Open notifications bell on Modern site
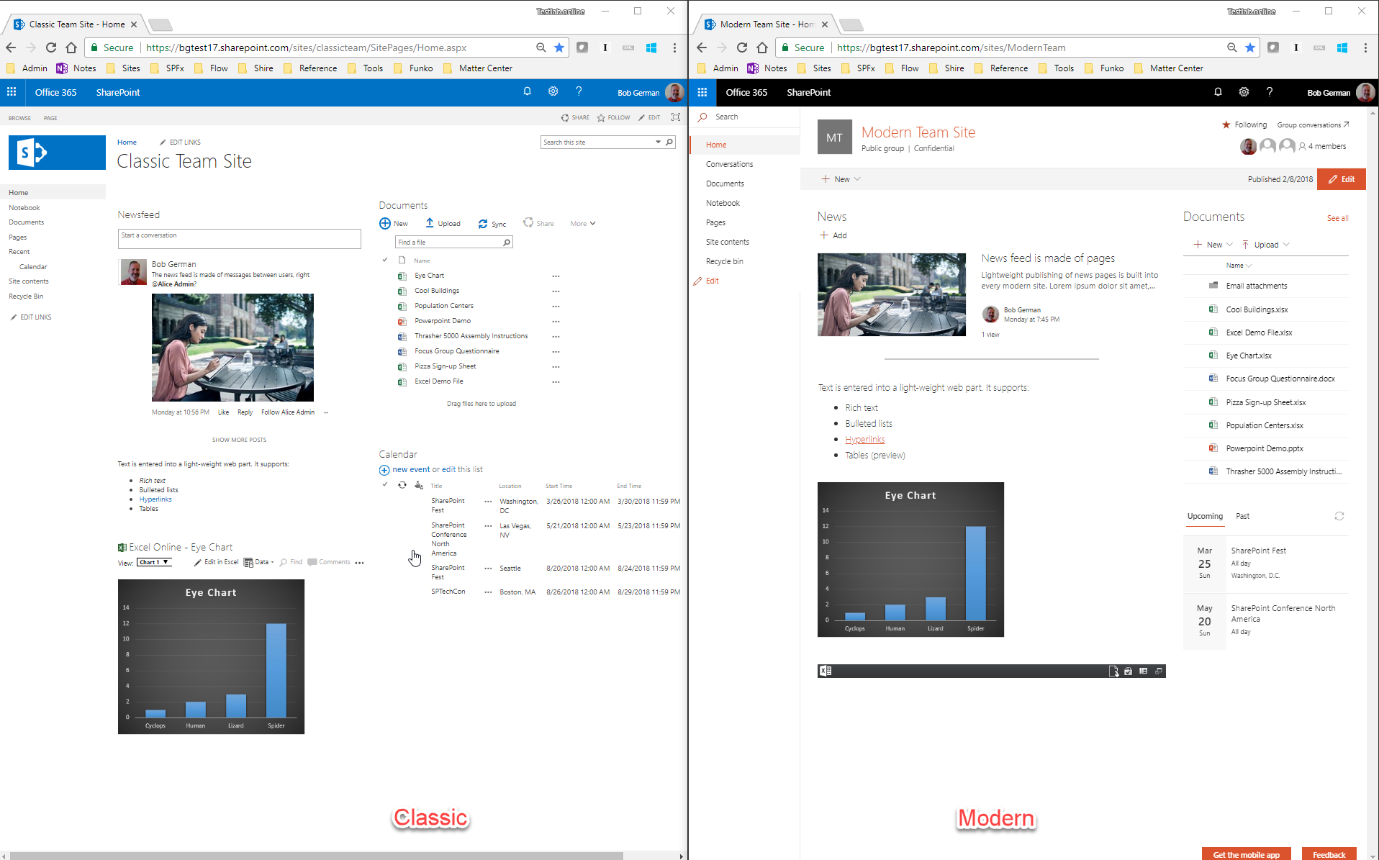Image resolution: width=1379 pixels, height=860 pixels. (x=1218, y=92)
